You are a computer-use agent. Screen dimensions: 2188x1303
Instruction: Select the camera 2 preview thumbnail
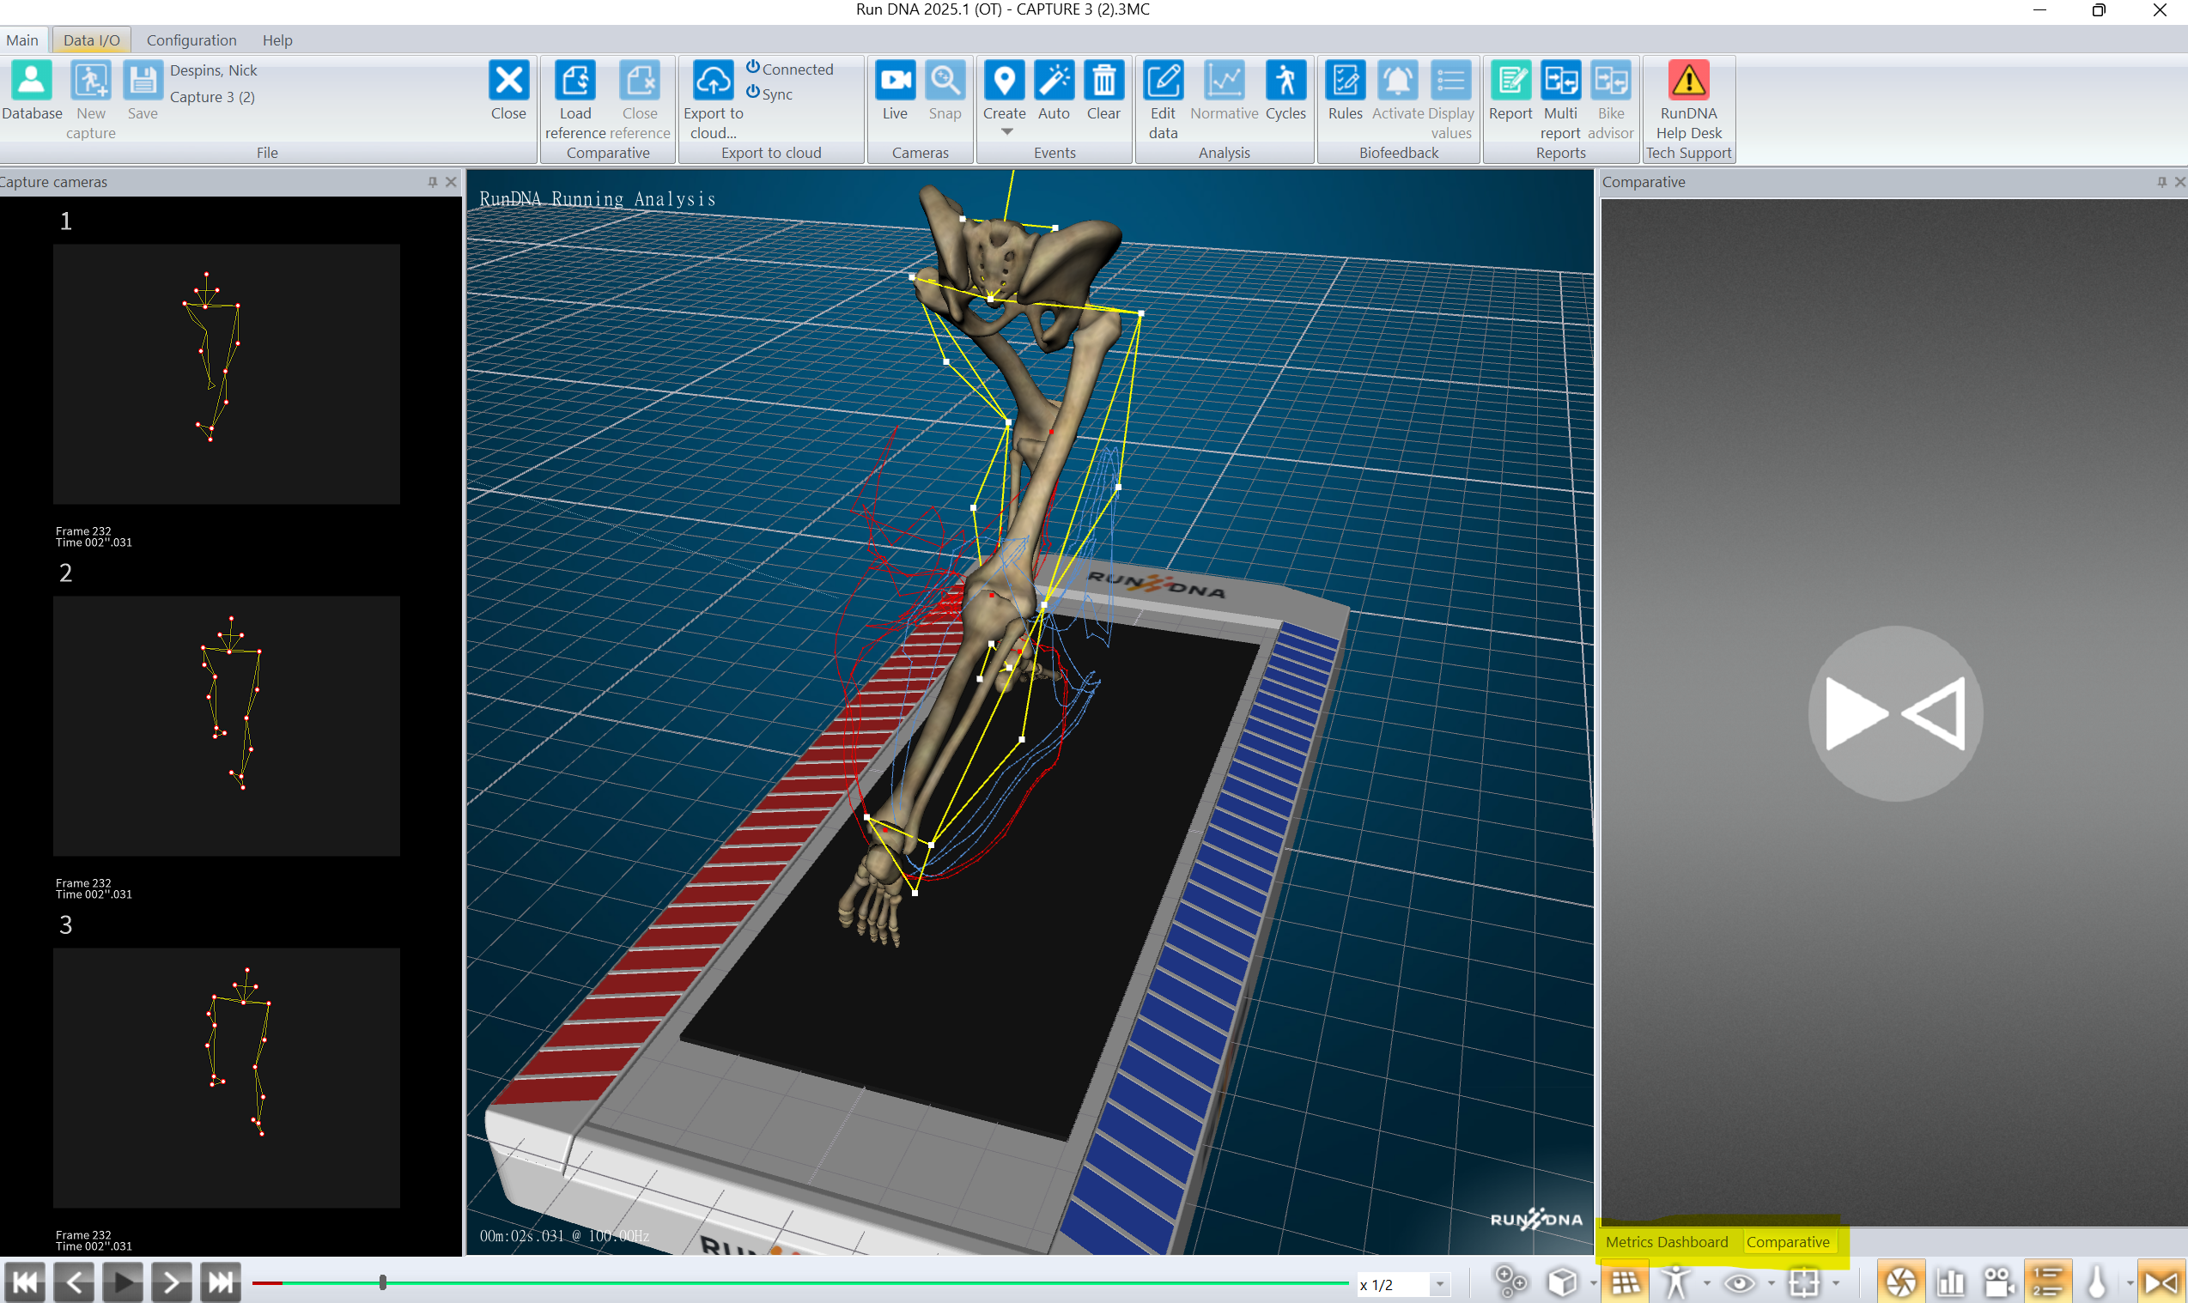point(227,726)
